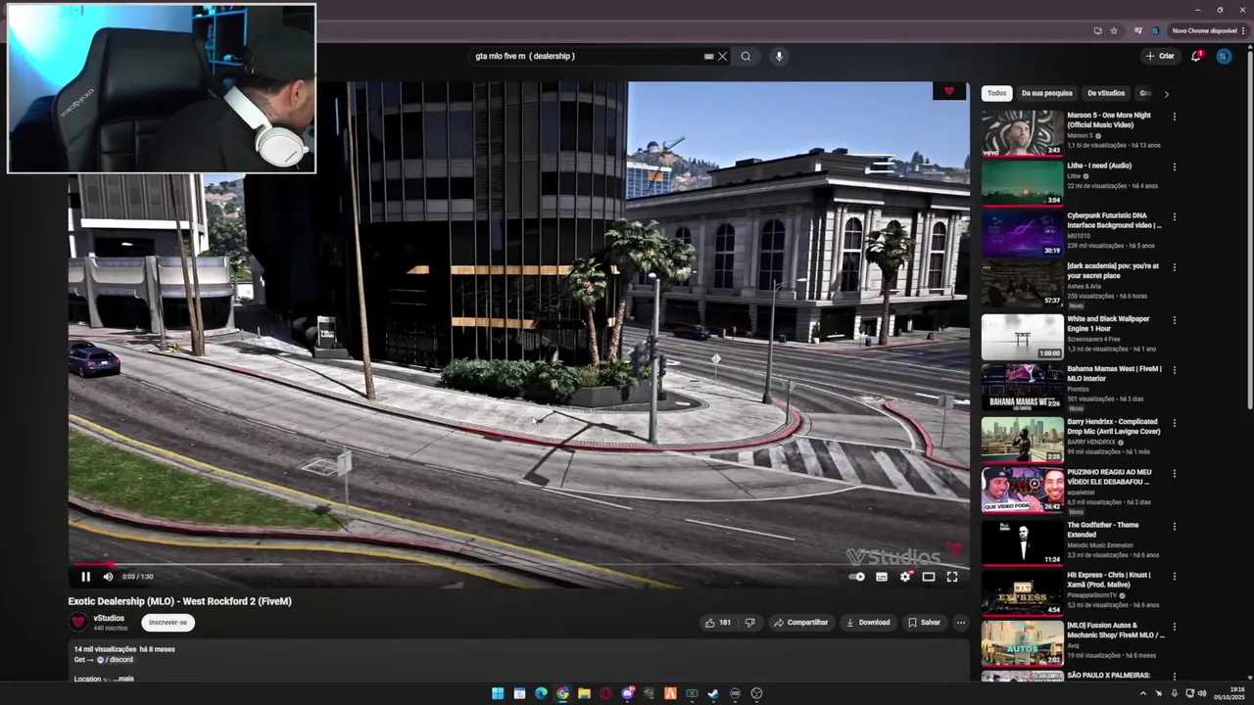Toggle subtitles/captions in the video player
Screen dimensions: 1254x705
(x=882, y=577)
